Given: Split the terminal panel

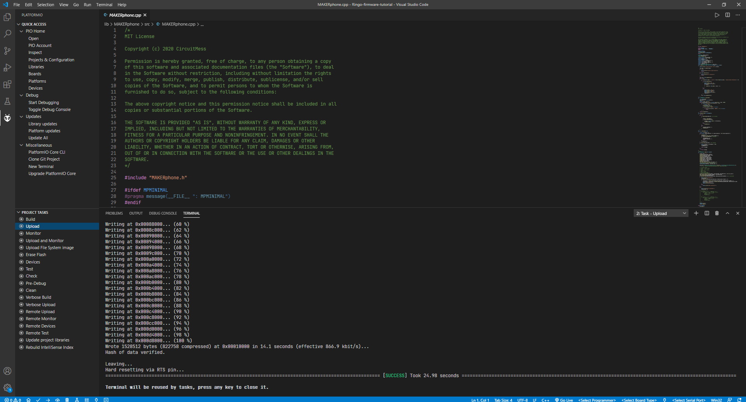Looking at the screenshot, I should coord(707,213).
